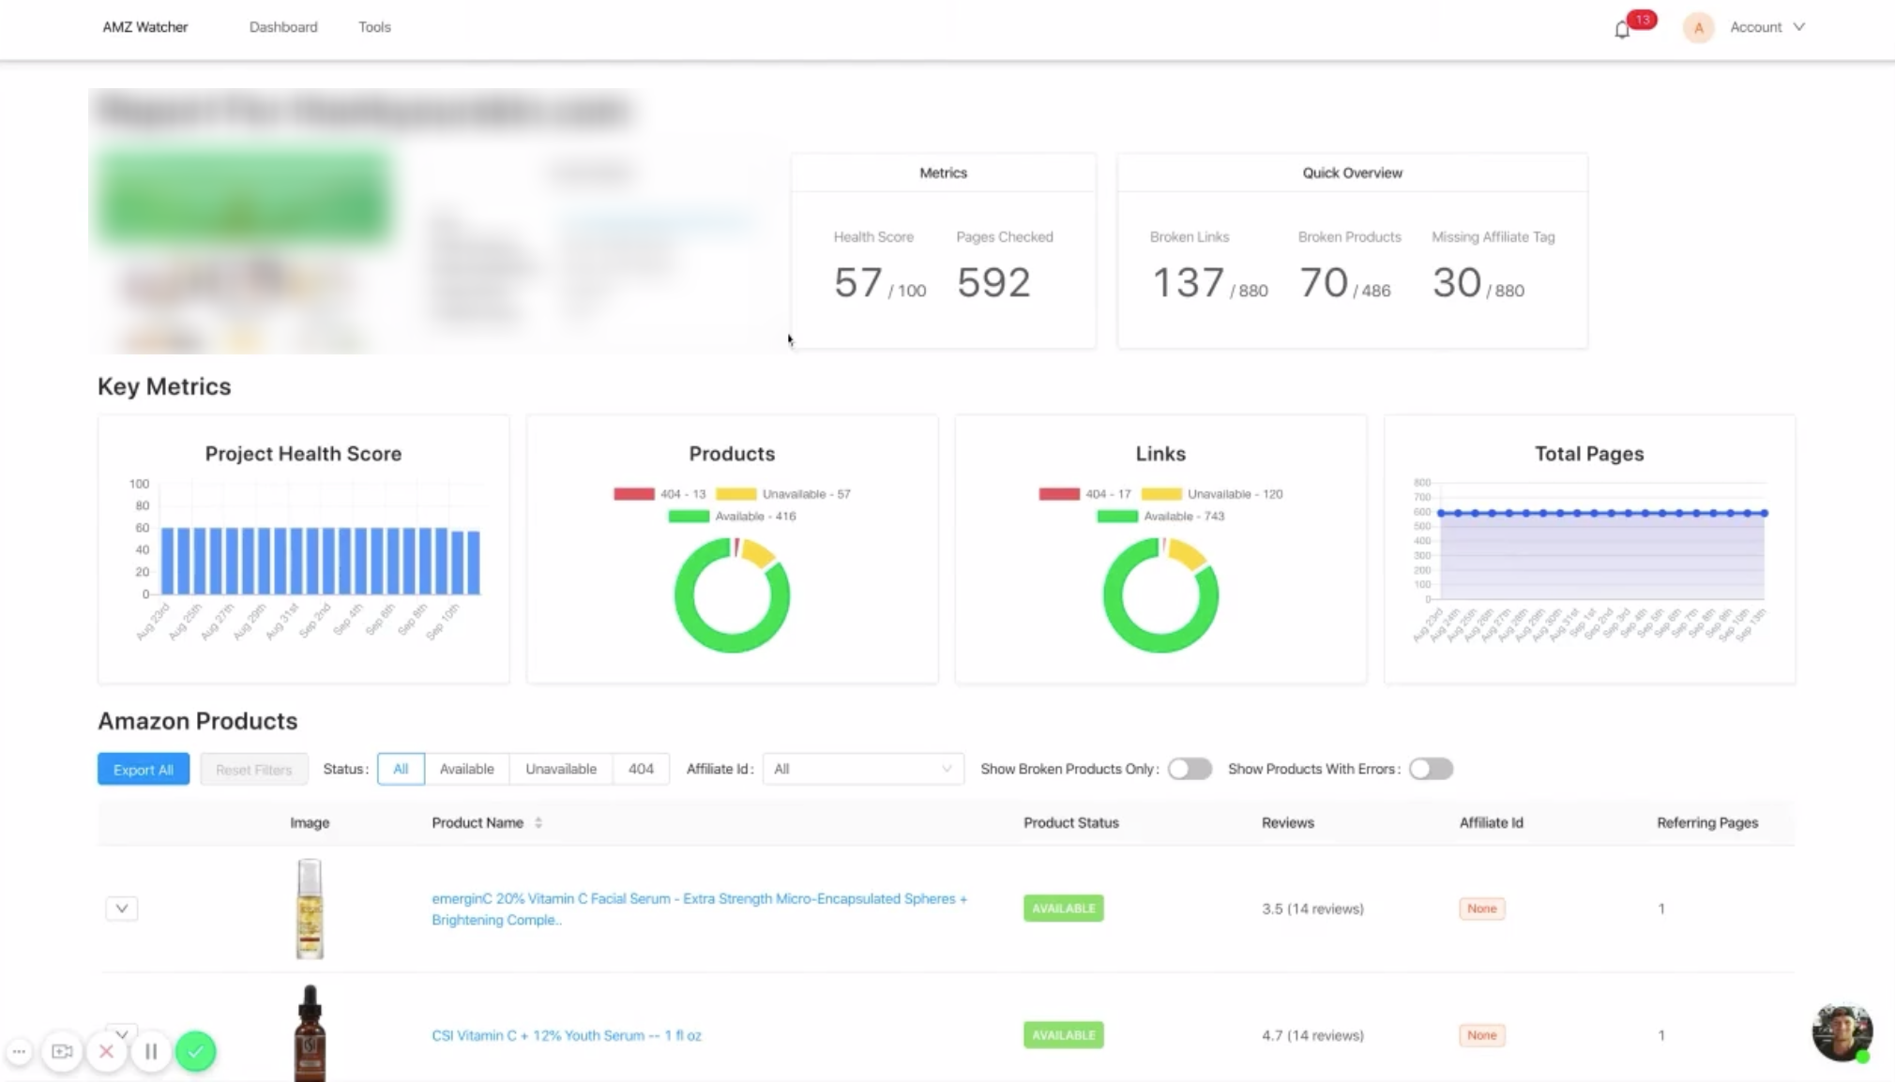Open the Tools menu item
The width and height of the screenshot is (1895, 1082).
(373, 26)
